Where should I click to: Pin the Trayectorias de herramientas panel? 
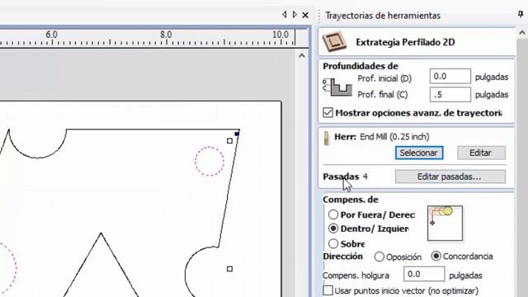(521, 15)
